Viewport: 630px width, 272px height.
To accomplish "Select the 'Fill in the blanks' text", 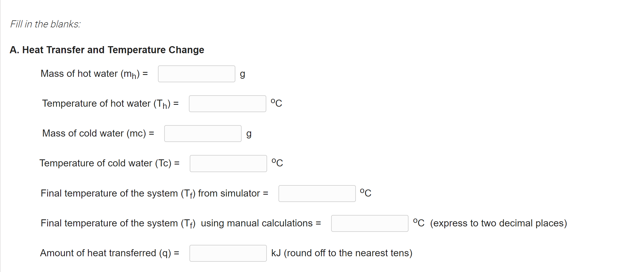I will [45, 24].
